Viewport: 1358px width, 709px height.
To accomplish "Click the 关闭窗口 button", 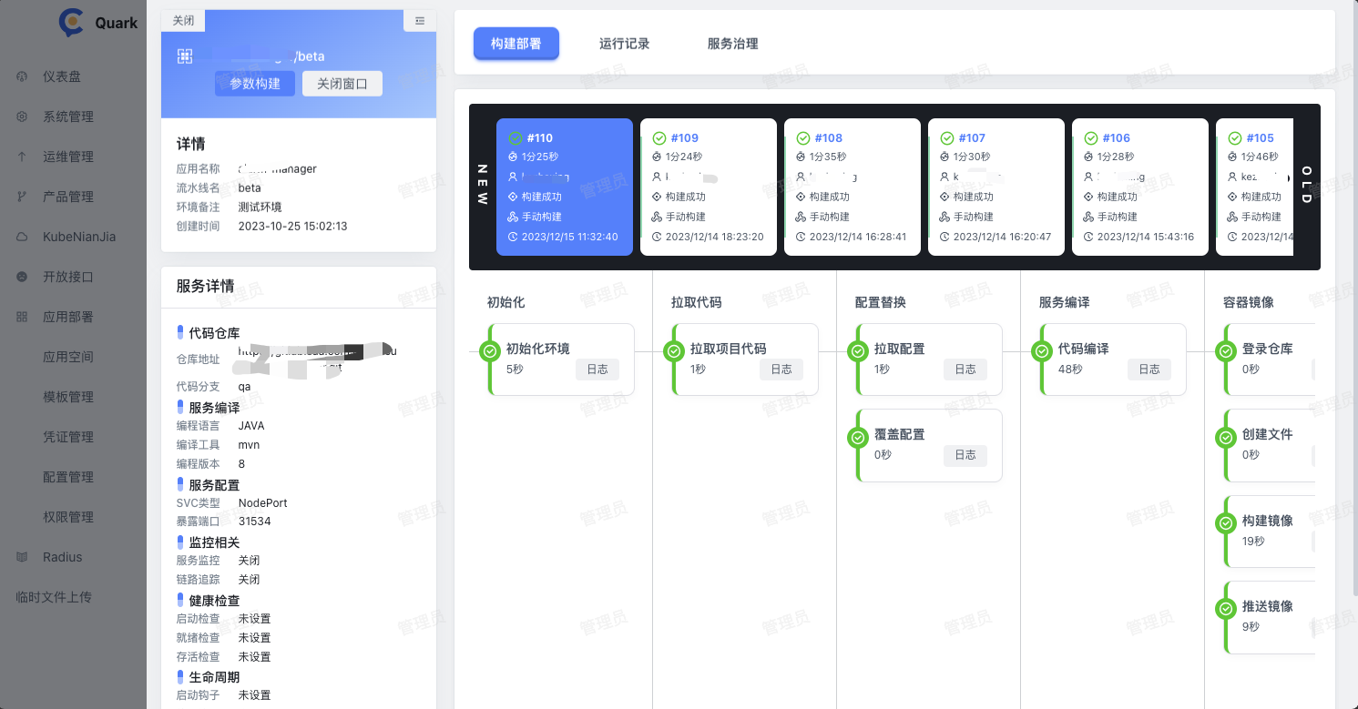I will (x=342, y=84).
